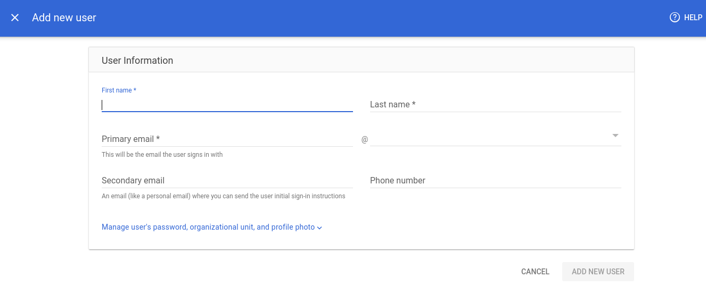Click the help question mark icon

675,18
